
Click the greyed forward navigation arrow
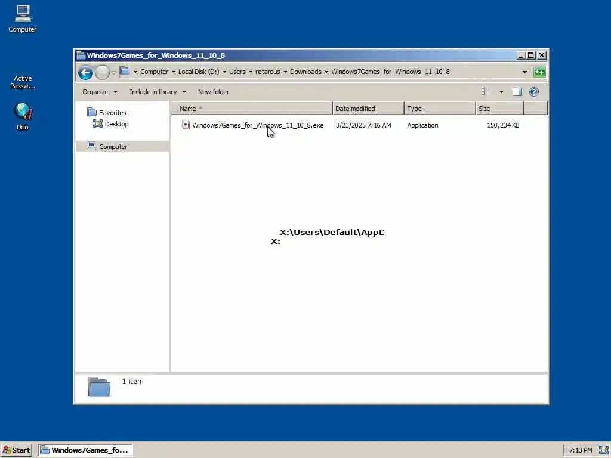click(x=102, y=72)
